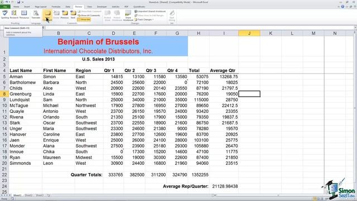Switch to the Sheet3 worksheet tab
The width and height of the screenshot is (357, 201).
click(40, 195)
